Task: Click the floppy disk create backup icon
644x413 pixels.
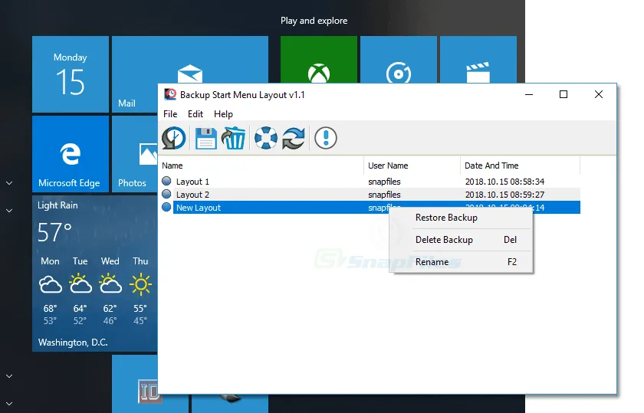Action: pos(205,138)
